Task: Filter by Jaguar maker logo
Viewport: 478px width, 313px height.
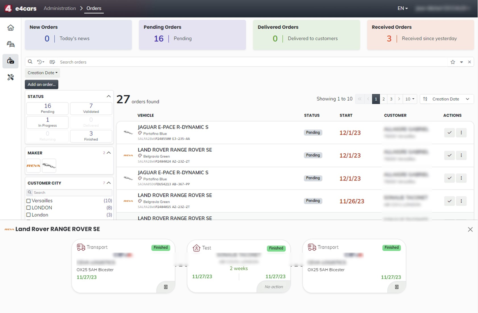Action: click(x=49, y=166)
